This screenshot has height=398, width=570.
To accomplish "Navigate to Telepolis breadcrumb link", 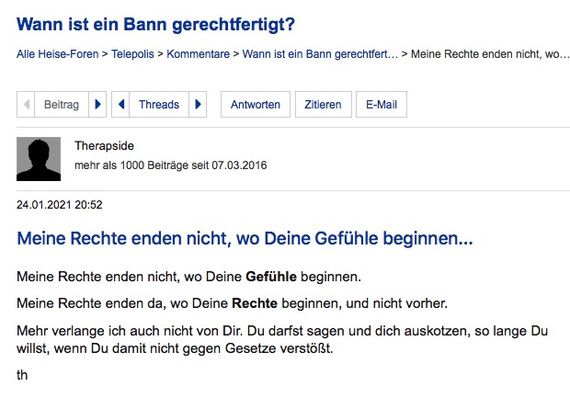I will click(x=133, y=55).
